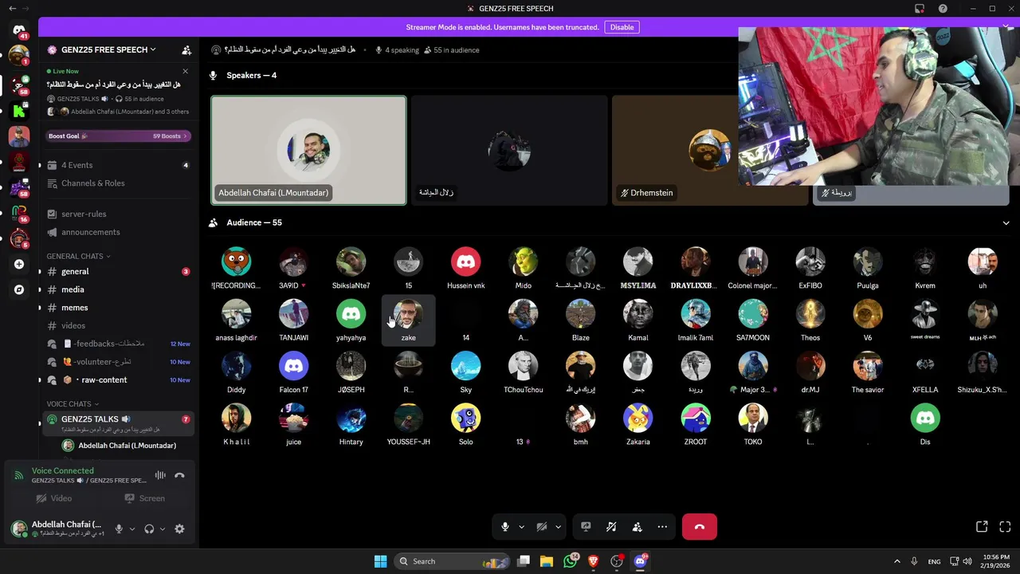Click the Windows taskbar Search box
This screenshot has width=1020, height=574.
pos(452,561)
